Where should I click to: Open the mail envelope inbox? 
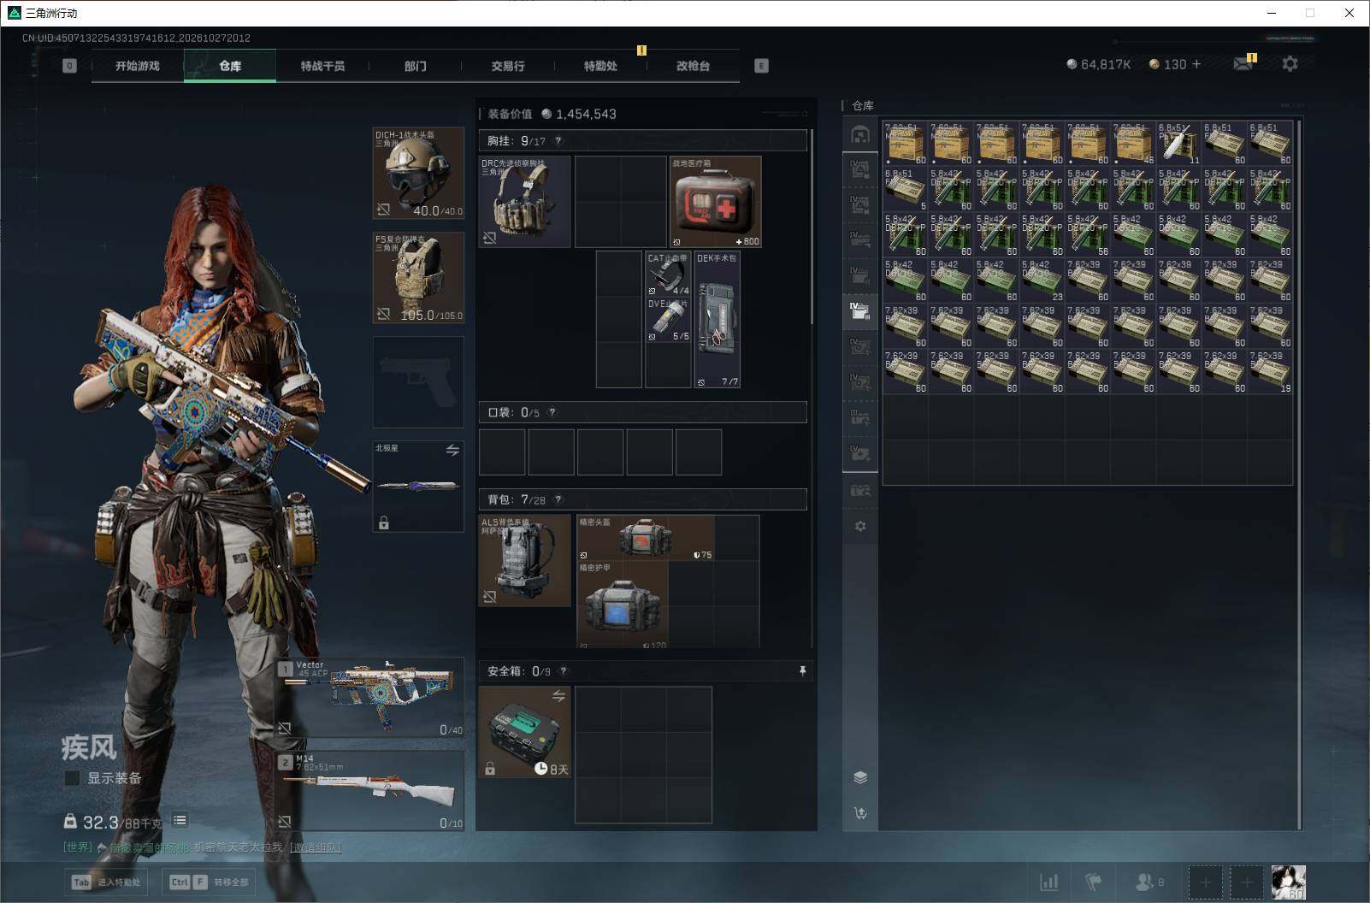1243,64
